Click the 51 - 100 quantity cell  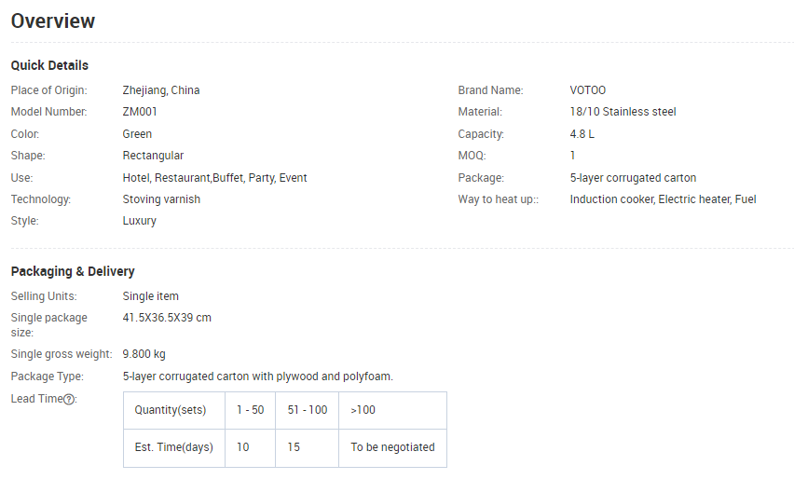click(x=308, y=410)
